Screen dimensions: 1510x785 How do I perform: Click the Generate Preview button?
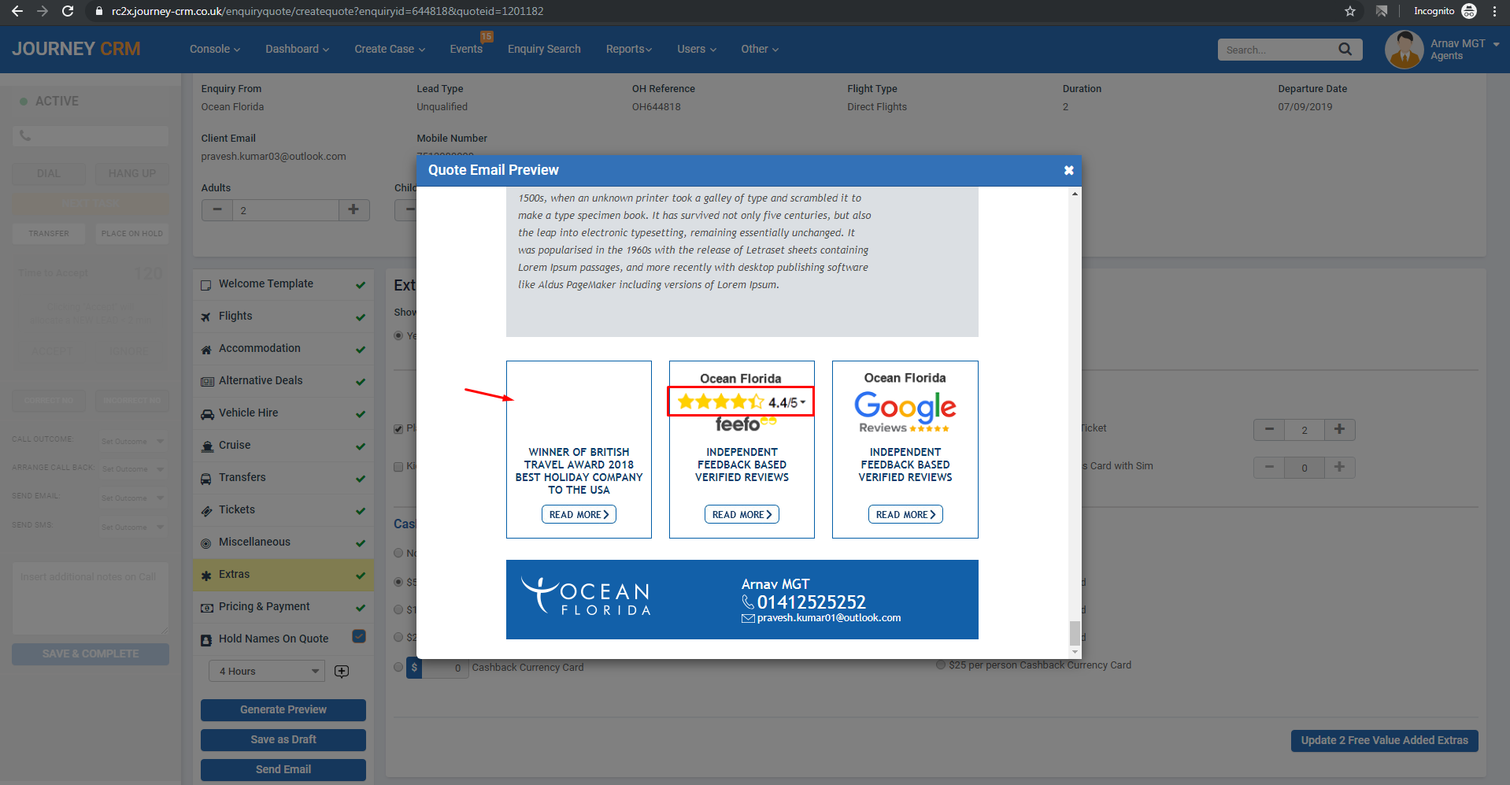point(283,709)
